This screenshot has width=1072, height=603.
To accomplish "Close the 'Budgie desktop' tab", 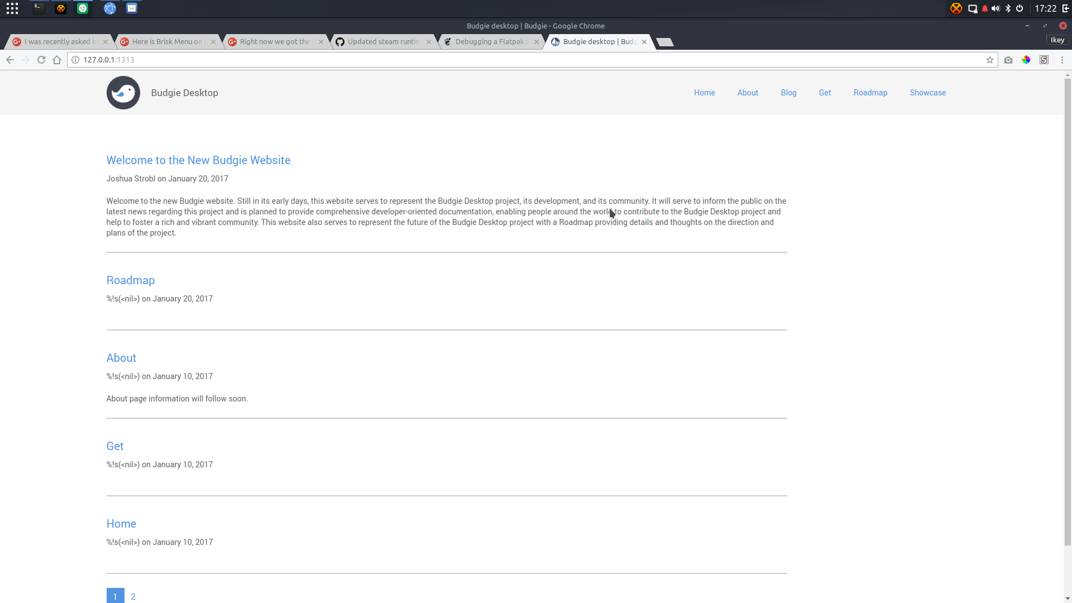I will click(x=644, y=42).
